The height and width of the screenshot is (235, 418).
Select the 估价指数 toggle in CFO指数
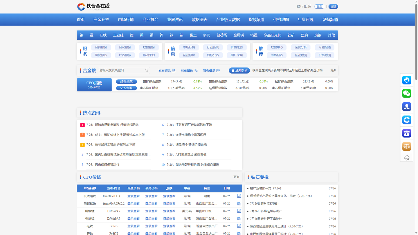point(126,88)
